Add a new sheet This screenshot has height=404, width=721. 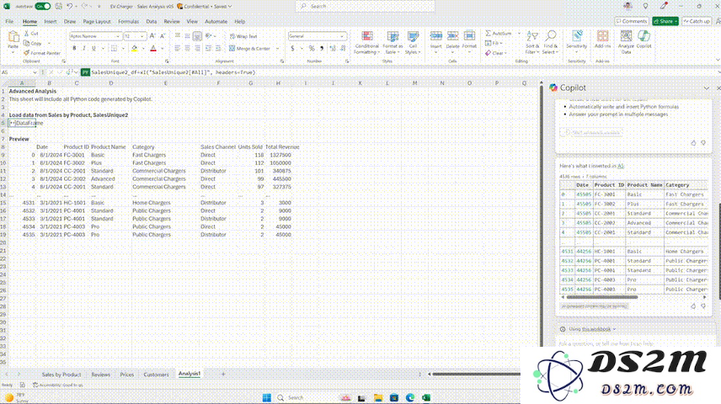(223, 375)
